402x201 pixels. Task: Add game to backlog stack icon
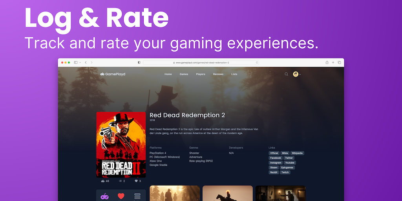coord(137,197)
